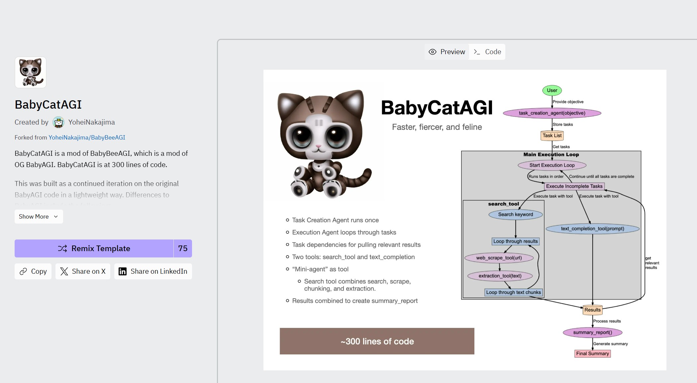
Task: Click task_creation_agent(objective) node
Action: pyautogui.click(x=552, y=113)
